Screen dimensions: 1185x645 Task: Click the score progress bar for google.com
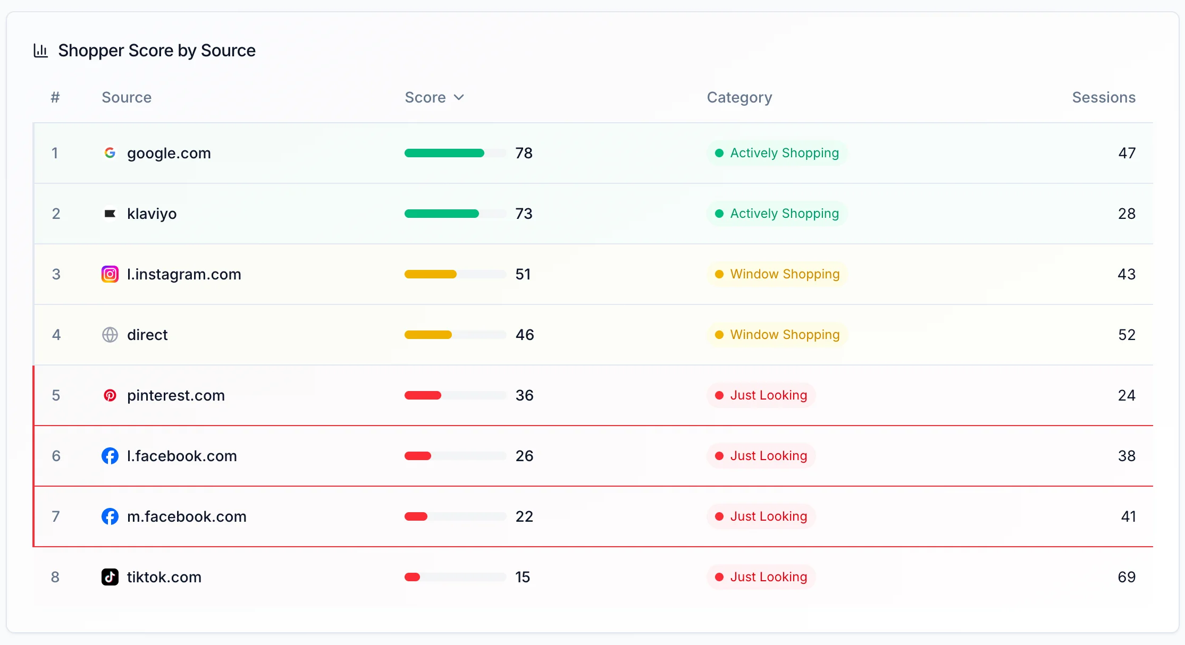point(455,153)
